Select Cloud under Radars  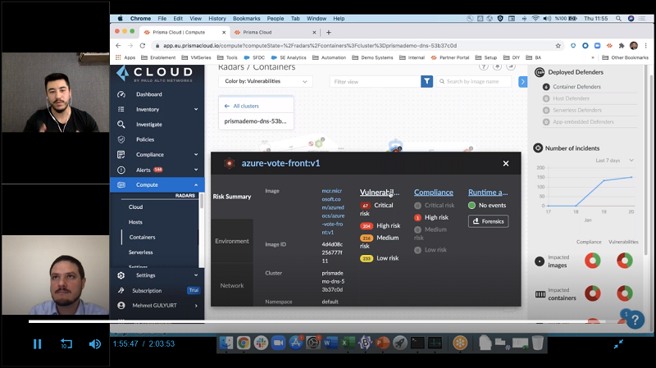135,207
